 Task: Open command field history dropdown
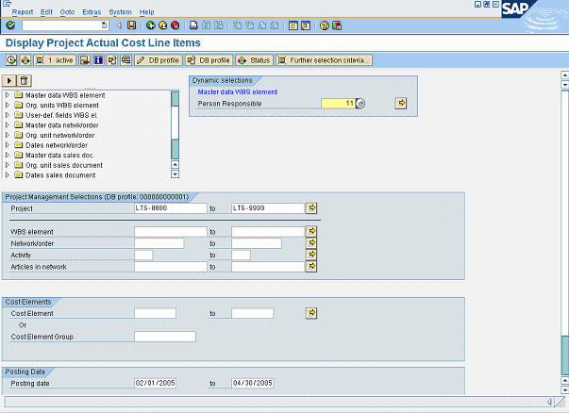pyautogui.click(x=104, y=25)
